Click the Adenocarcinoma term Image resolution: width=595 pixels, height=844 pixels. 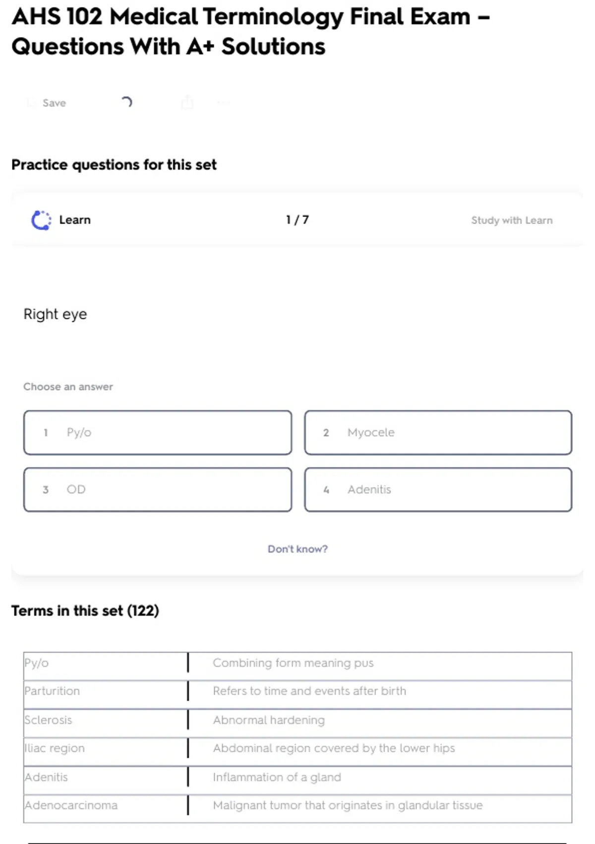pyautogui.click(x=71, y=805)
